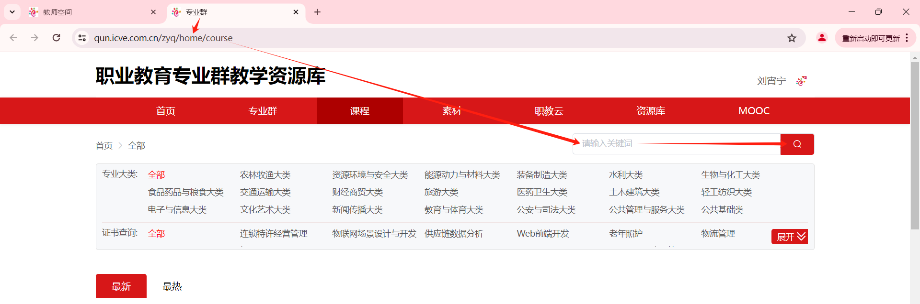The height and width of the screenshot is (304, 920).
Task: Click the red search magnifier button
Action: pyautogui.click(x=797, y=144)
